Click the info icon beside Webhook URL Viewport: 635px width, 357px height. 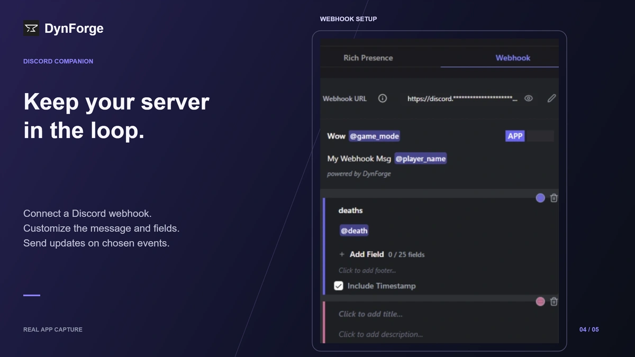[383, 98]
